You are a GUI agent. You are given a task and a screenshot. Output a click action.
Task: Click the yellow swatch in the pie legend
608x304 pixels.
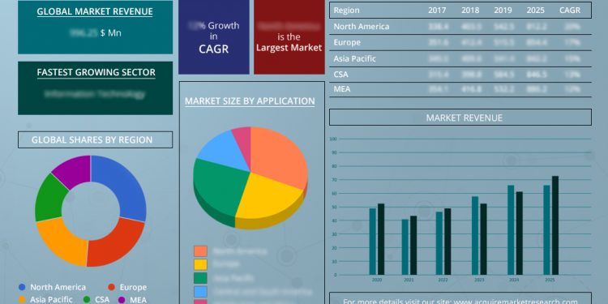[200, 264]
